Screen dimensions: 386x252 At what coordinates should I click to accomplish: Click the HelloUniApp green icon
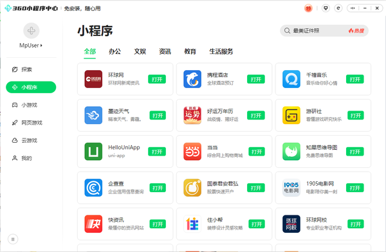point(93,151)
